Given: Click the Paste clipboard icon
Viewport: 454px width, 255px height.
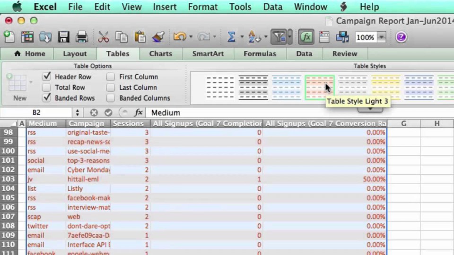Looking at the screenshot, I should (x=140, y=37).
